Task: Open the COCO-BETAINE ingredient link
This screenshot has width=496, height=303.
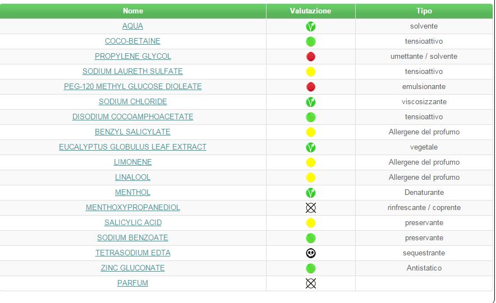Action: pos(132,41)
